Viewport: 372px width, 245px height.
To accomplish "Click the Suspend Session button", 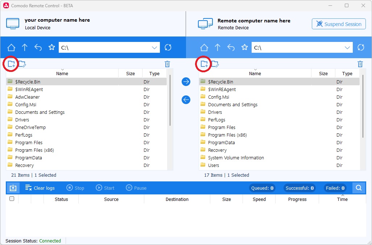I will [x=339, y=24].
